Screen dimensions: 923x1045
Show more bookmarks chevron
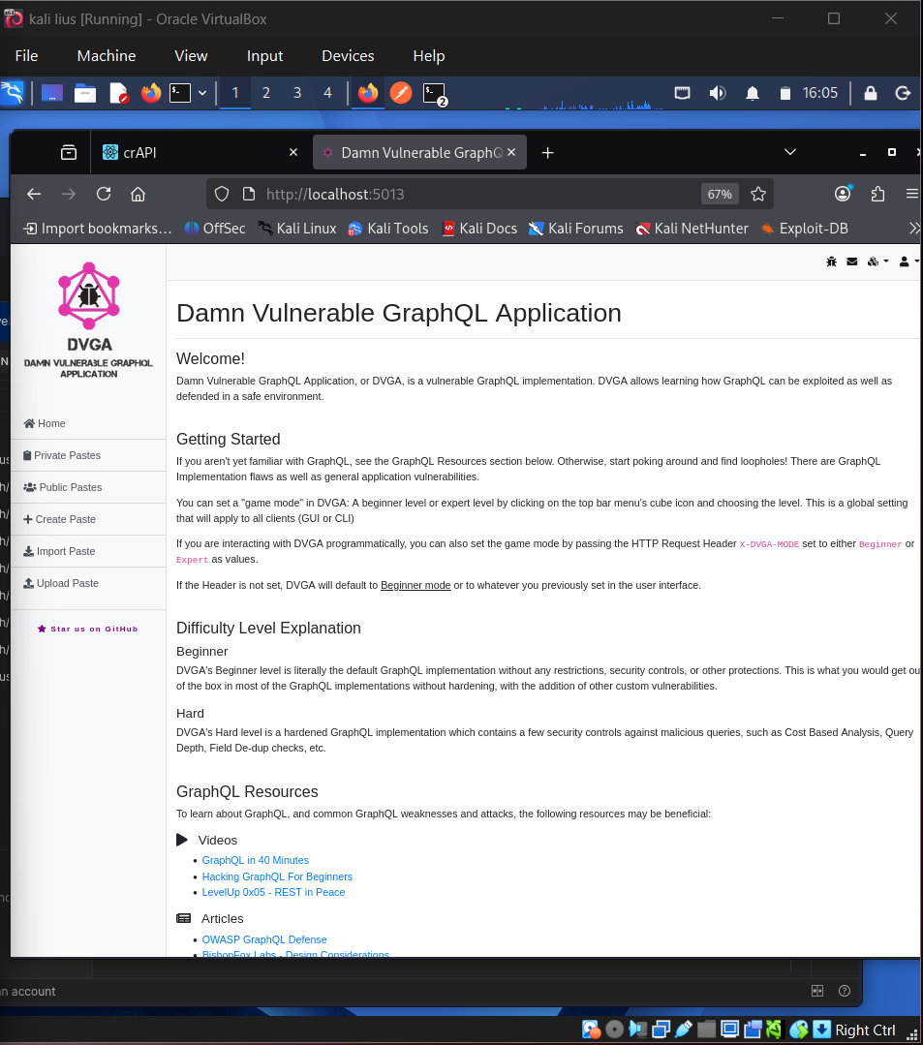(915, 229)
